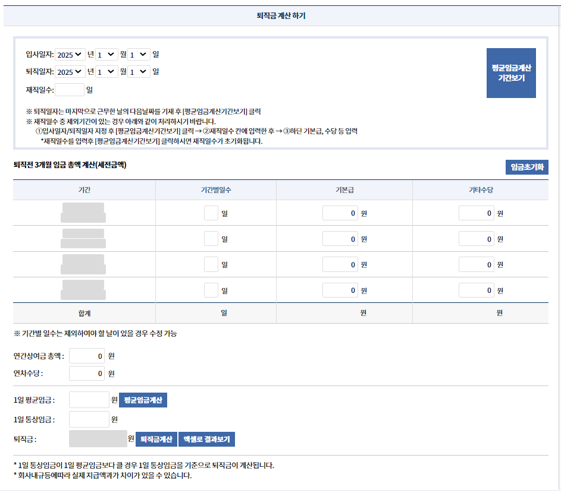
Task: Click the 임금초기화 button
Action: tap(526, 167)
